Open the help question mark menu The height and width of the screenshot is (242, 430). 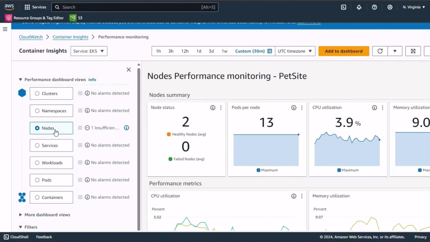tap(374, 7)
